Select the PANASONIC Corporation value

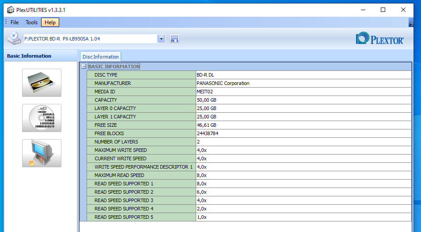tap(303, 83)
